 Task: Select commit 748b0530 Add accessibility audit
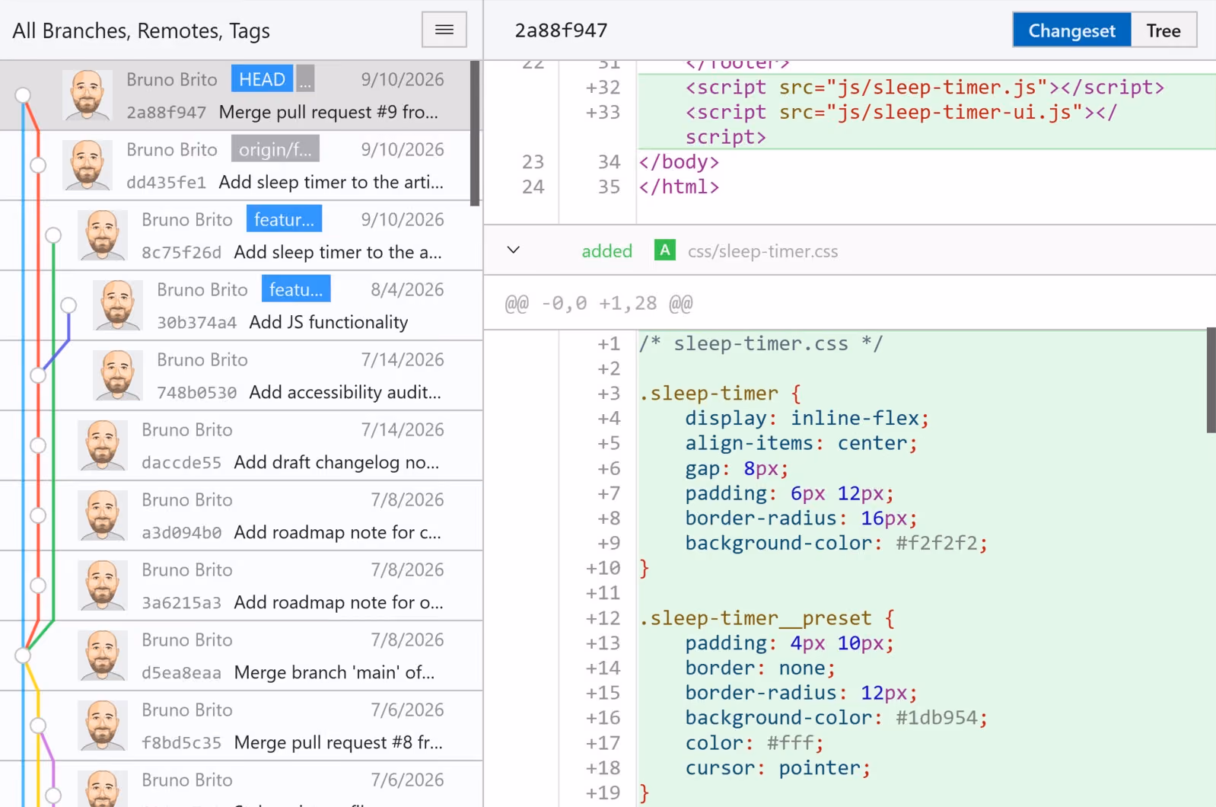(x=241, y=375)
